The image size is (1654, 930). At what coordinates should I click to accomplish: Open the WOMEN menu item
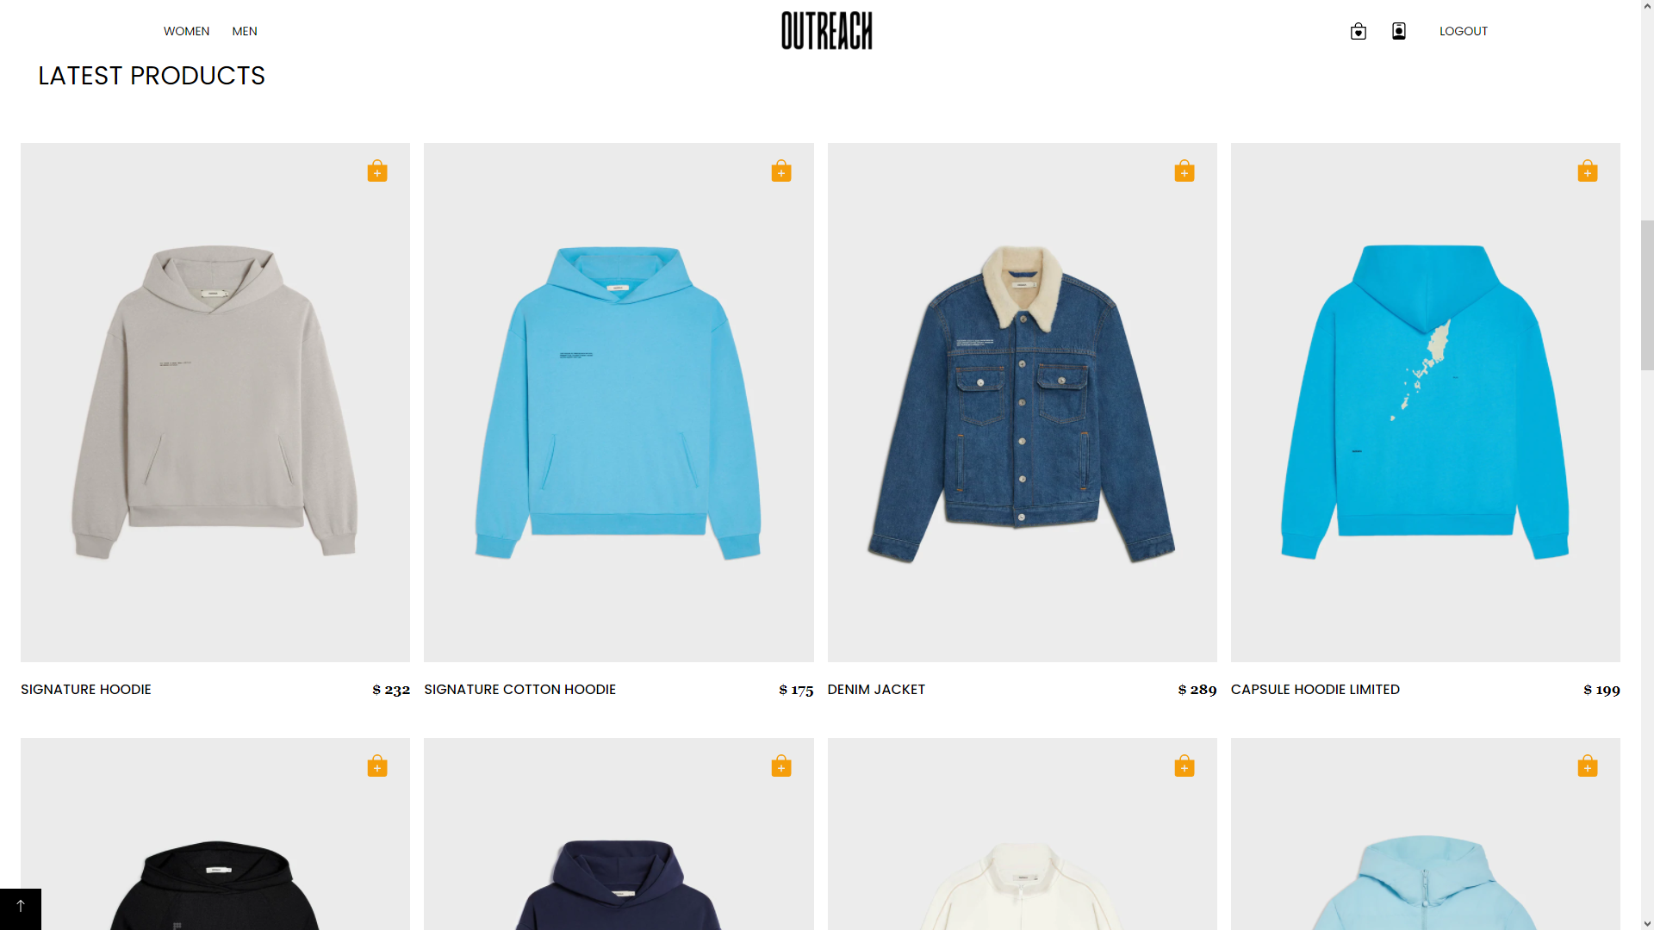[186, 31]
